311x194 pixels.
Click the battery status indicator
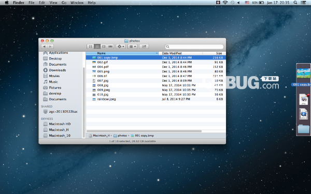pyautogui.click(x=258, y=3)
